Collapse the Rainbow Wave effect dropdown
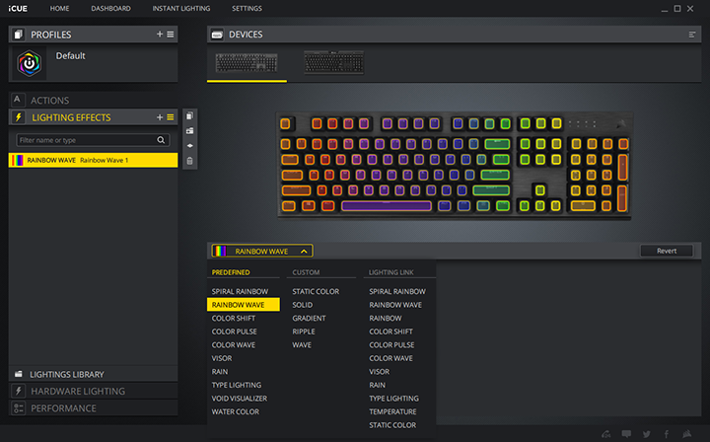This screenshot has width=710, height=442. point(304,252)
